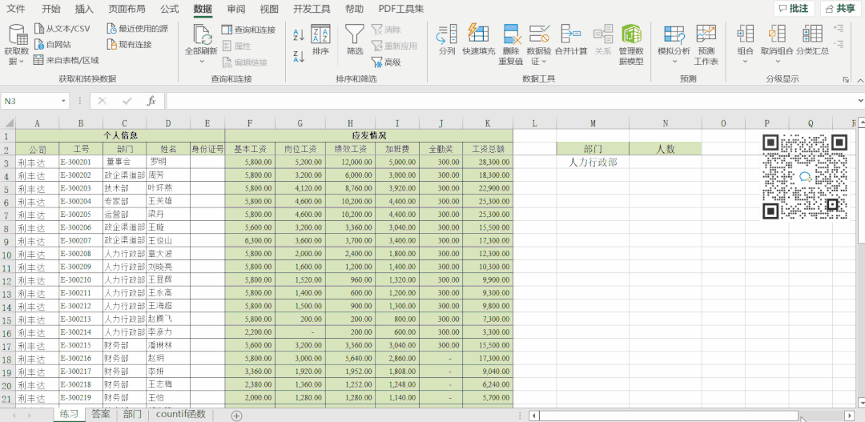Select the 28,300.00 total cell
Screen dimensions: 865x422
488,163
